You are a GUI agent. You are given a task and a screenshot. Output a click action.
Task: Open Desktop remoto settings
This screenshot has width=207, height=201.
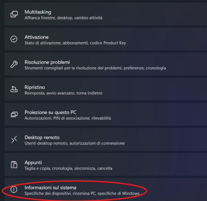(106, 139)
